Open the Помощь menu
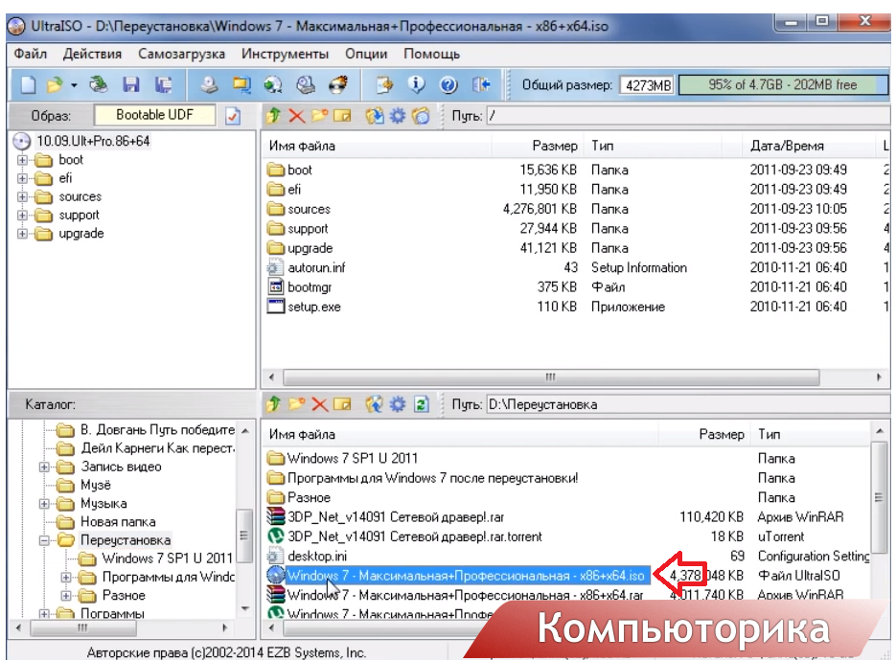The image size is (896, 661). click(x=431, y=54)
